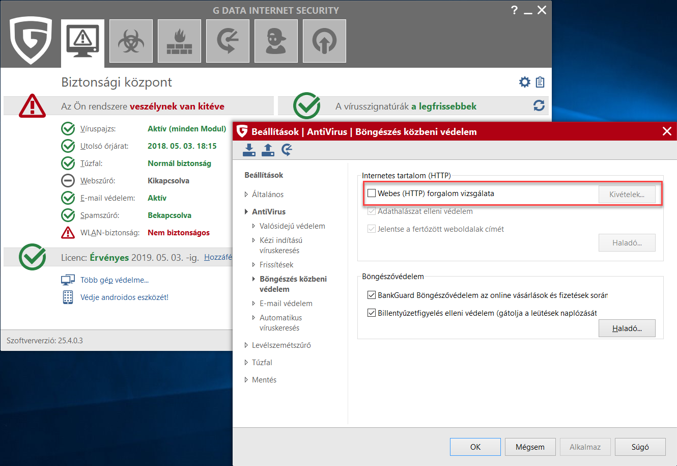Screen dimensions: 677x466
Task: Open the virus protection biohazard icon tab
Action: 131,41
